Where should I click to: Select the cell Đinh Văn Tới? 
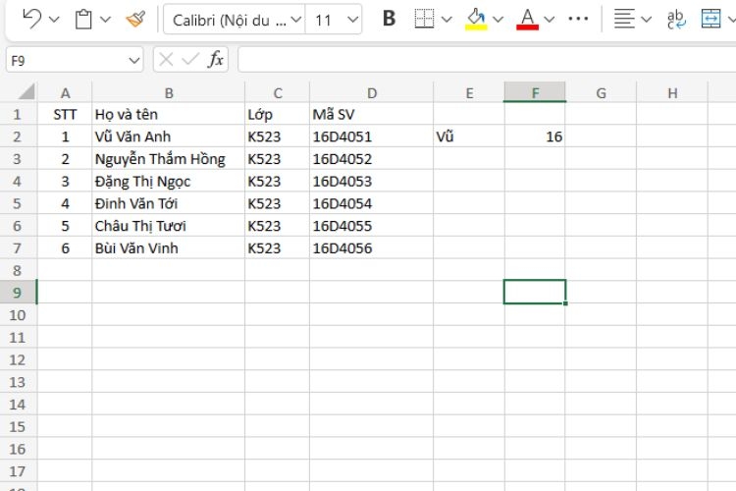(169, 203)
